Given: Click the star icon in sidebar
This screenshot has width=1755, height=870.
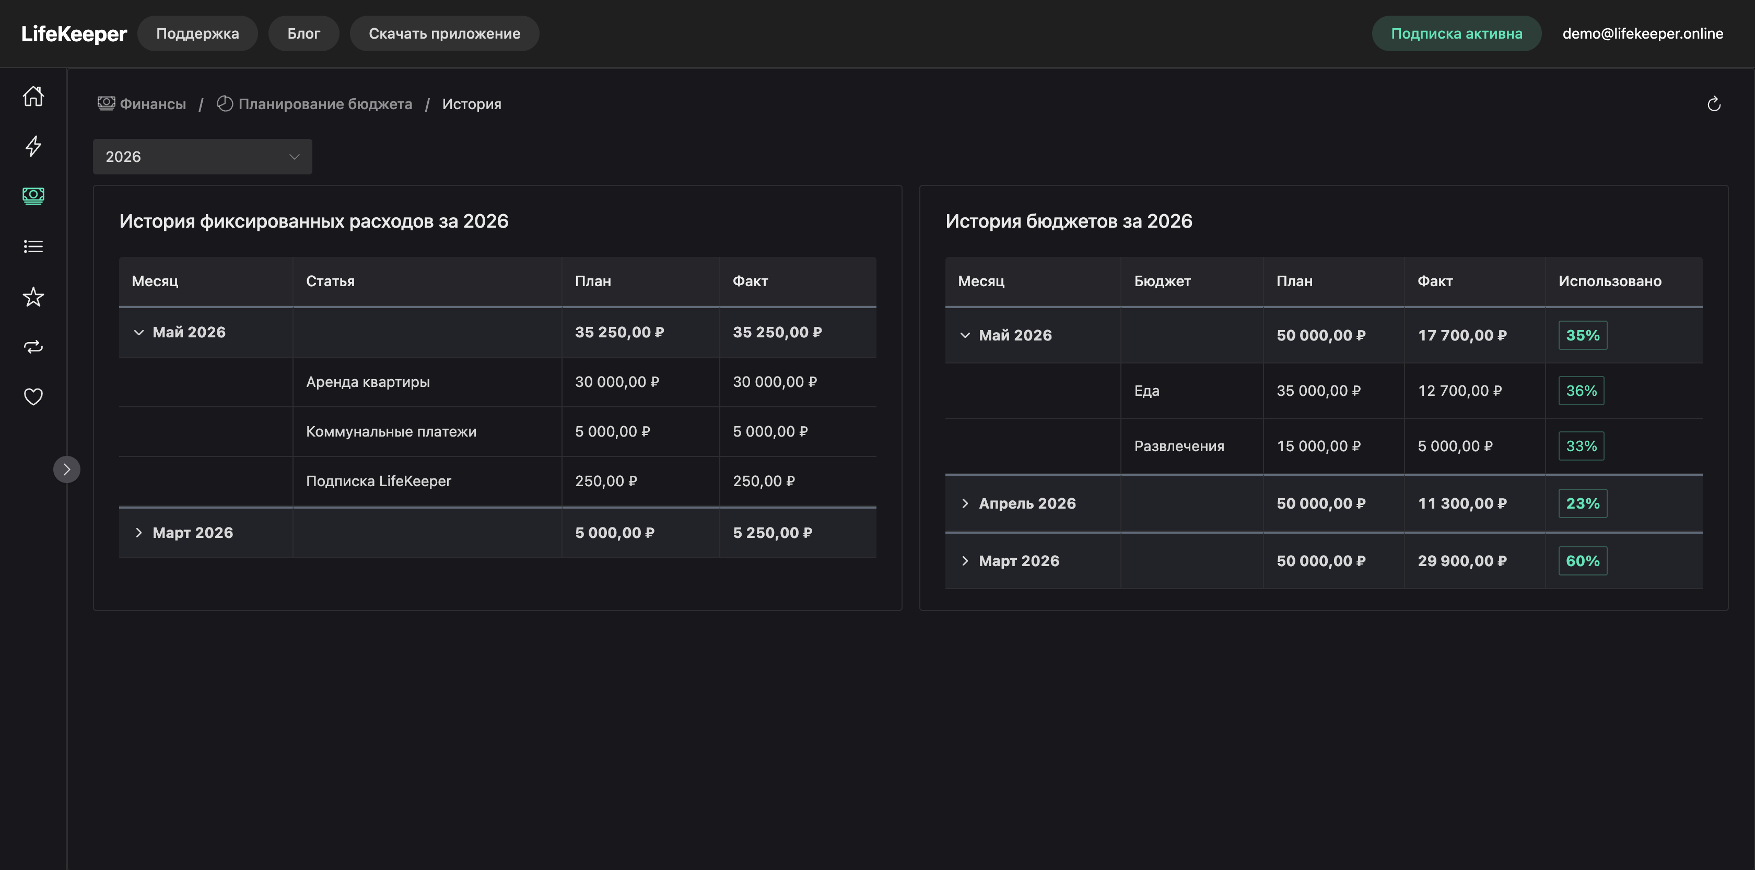Looking at the screenshot, I should click(x=33, y=297).
